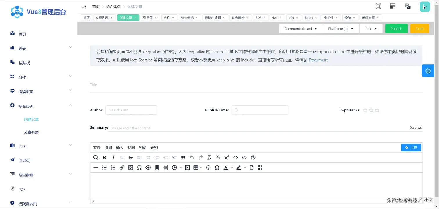439x209 pixels.
Task: Toggle strikethrough formatting
Action: pyautogui.click(x=131, y=158)
